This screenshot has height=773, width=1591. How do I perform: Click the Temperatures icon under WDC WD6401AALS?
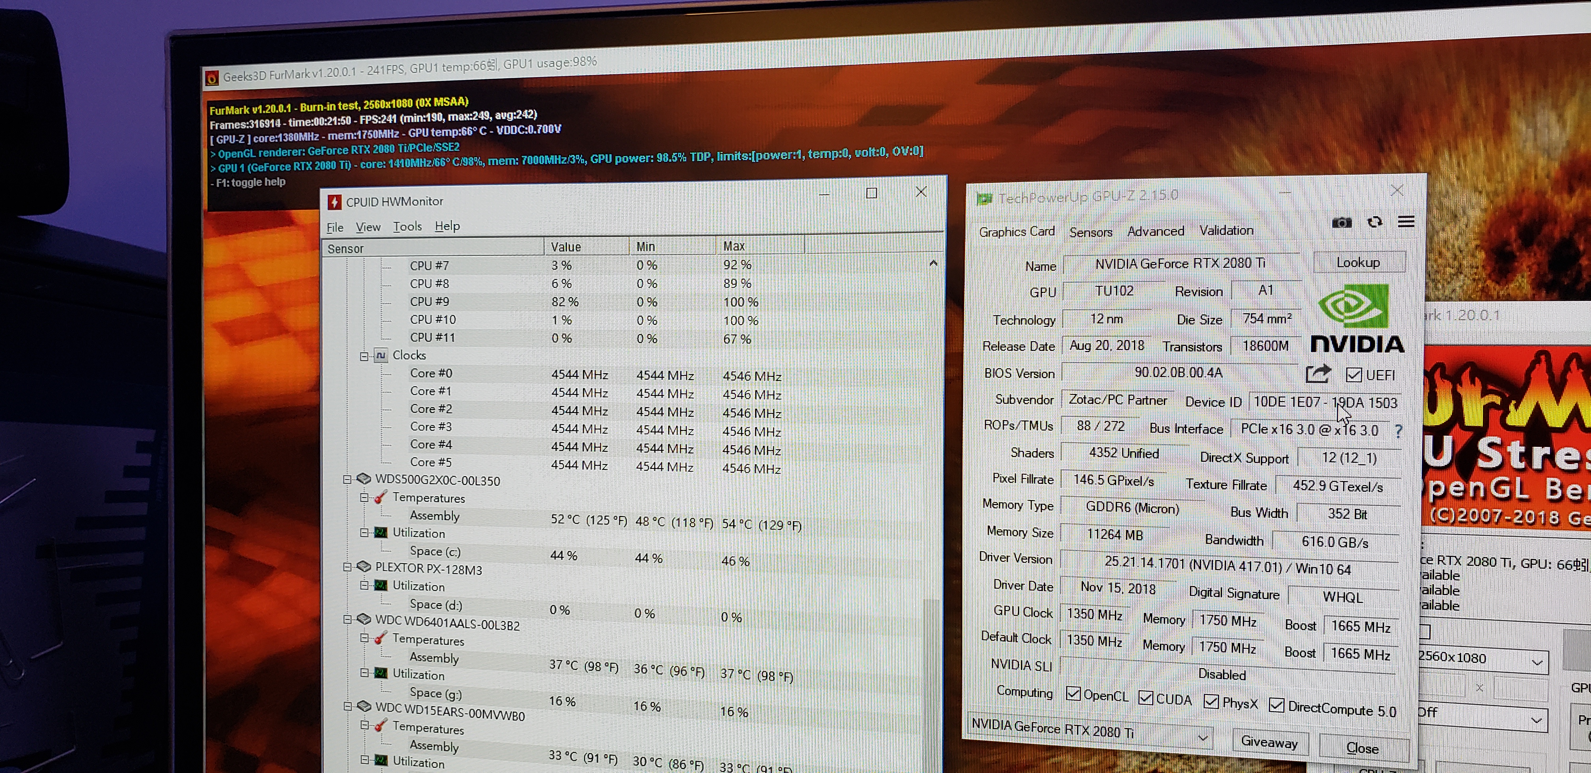(380, 639)
